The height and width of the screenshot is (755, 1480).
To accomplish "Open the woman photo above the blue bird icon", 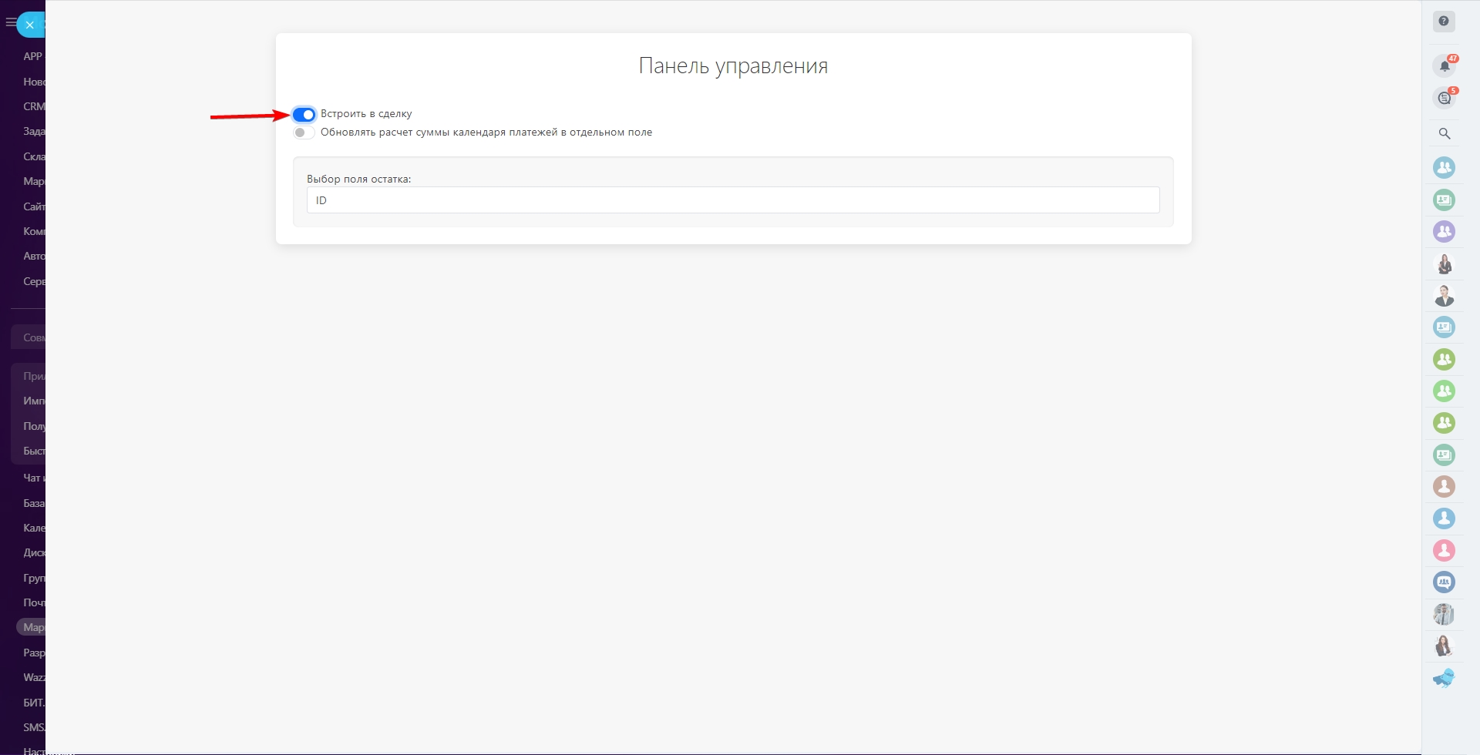I will pos(1444,646).
